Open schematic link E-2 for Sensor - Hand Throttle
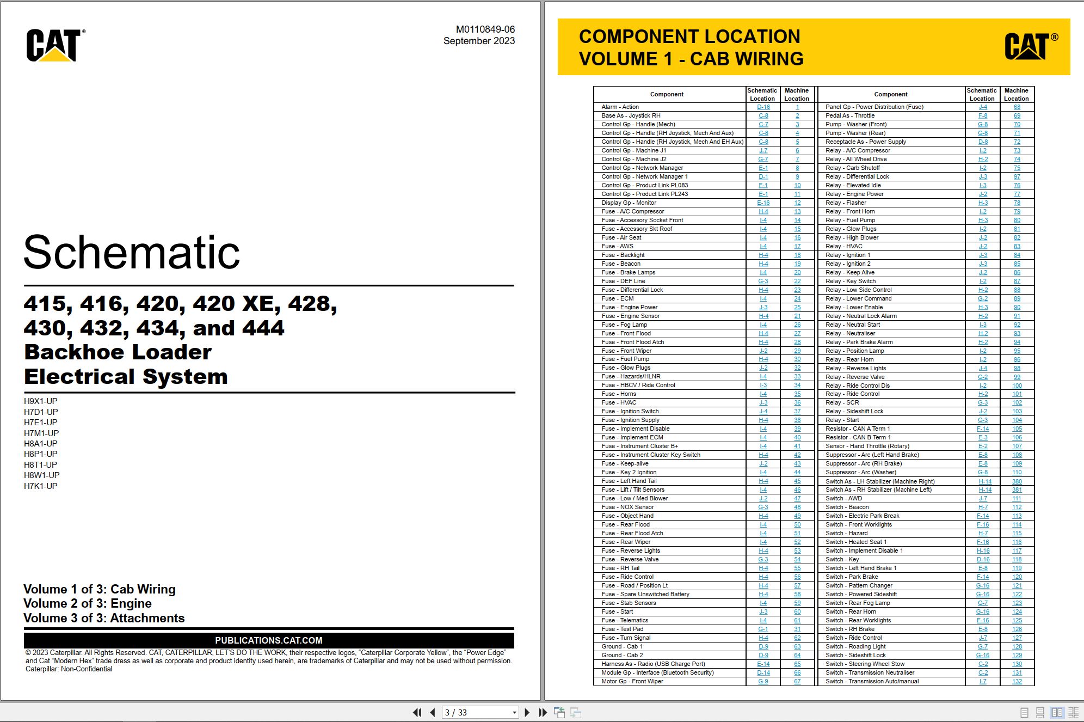The width and height of the screenshot is (1084, 722). point(983,446)
